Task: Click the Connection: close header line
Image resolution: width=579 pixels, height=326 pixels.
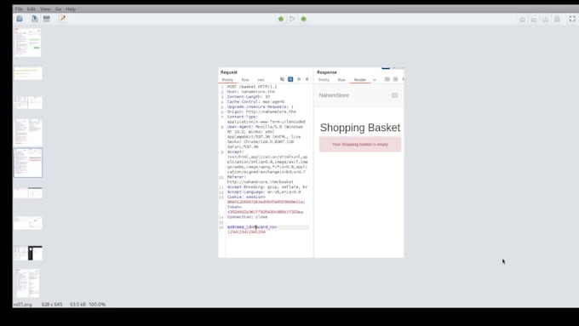Action: [248, 217]
